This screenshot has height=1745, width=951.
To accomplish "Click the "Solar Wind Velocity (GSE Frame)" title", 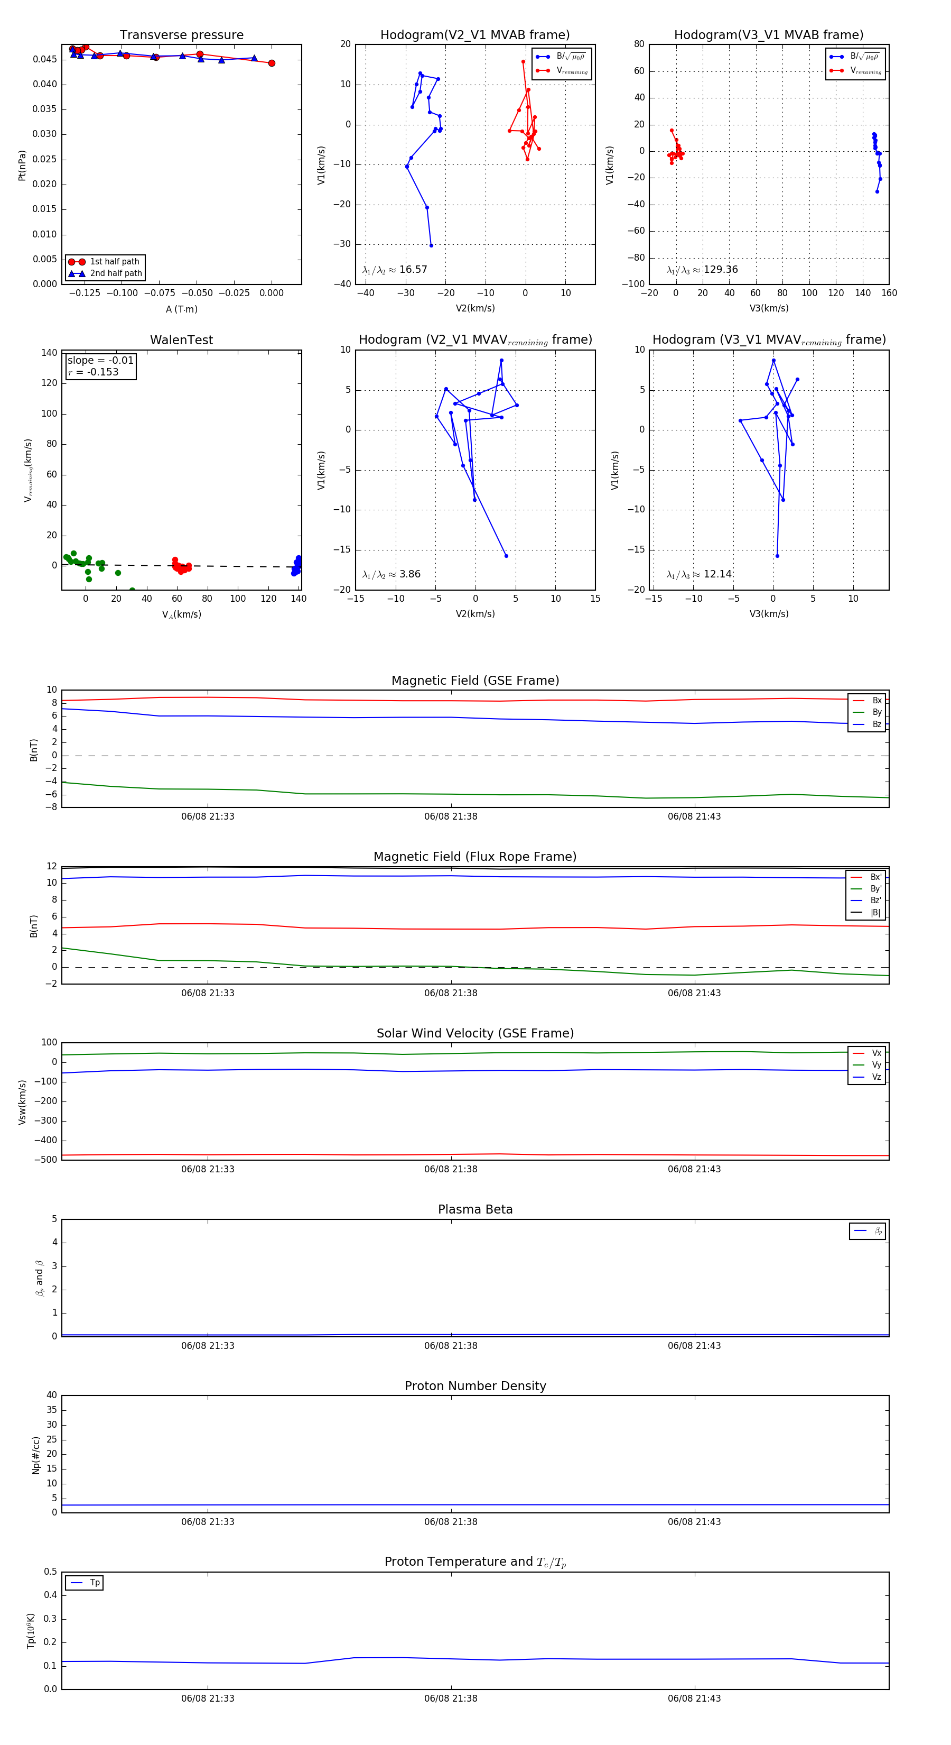I will pyautogui.click(x=475, y=1033).
